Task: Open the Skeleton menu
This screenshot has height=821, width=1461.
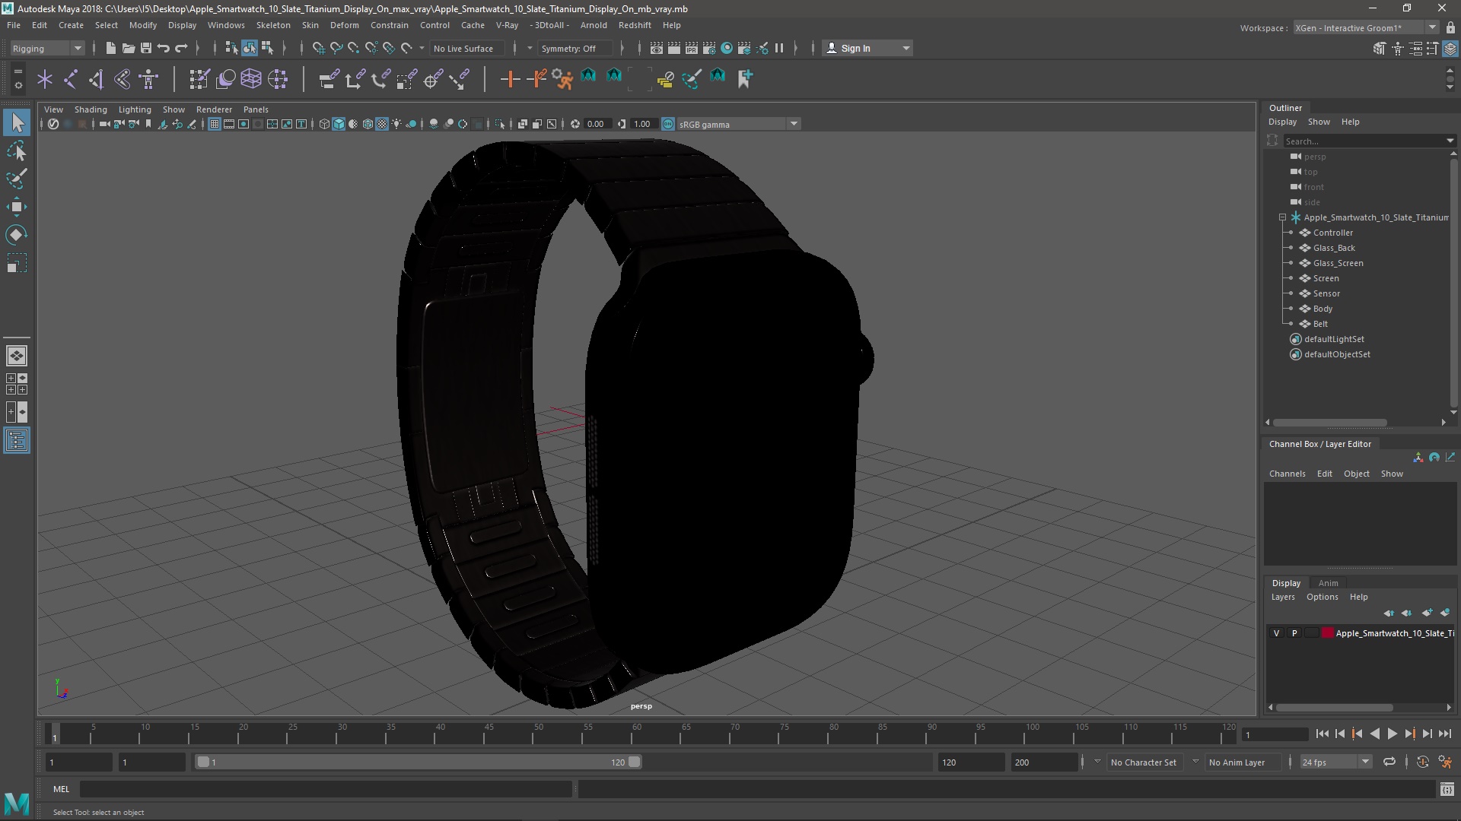Action: (272, 25)
